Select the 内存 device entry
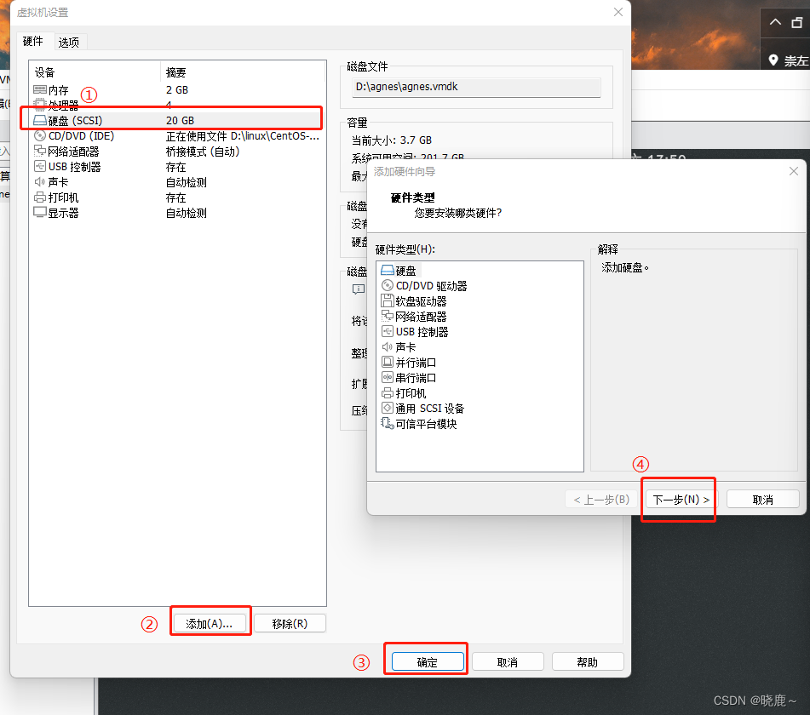The width and height of the screenshot is (810, 715). click(55, 89)
